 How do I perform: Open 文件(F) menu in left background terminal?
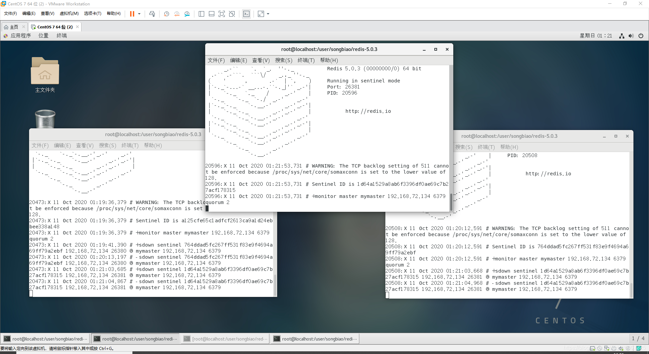(40, 146)
